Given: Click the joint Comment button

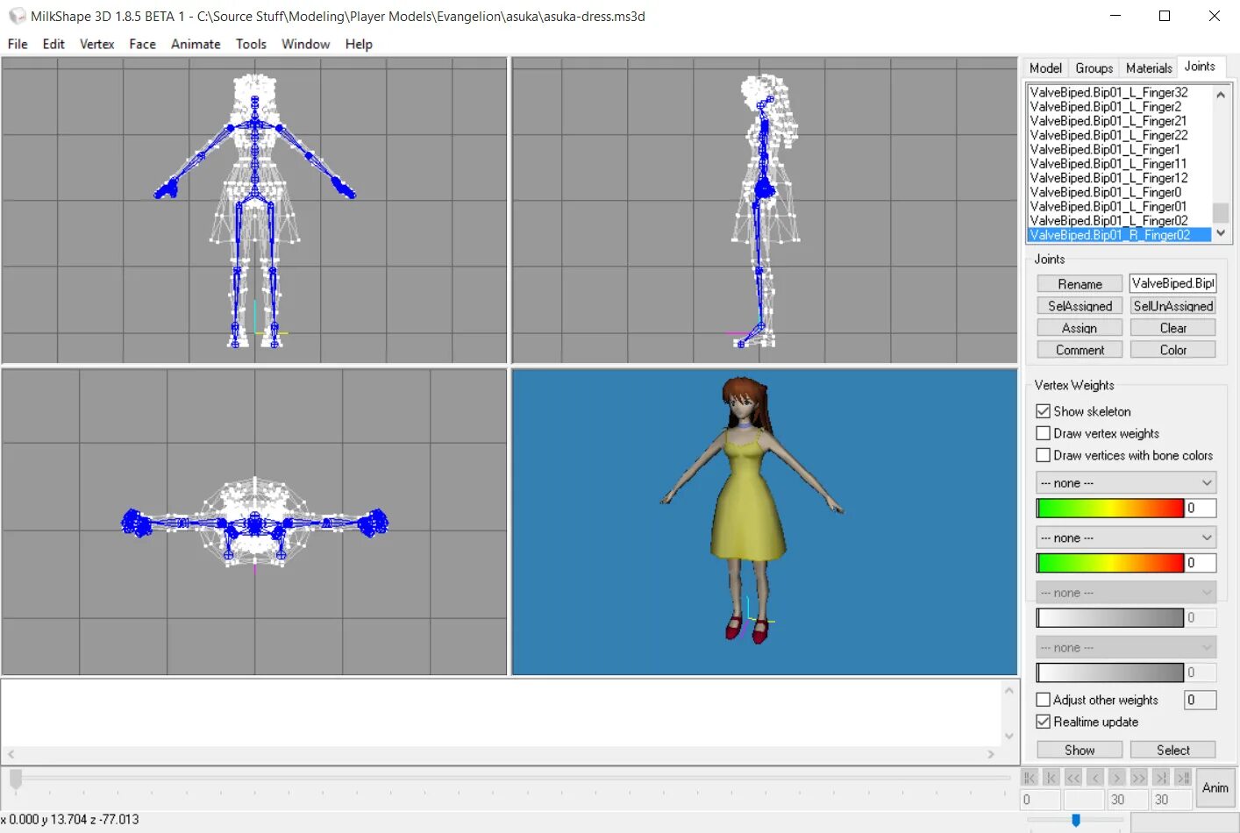Looking at the screenshot, I should tap(1080, 350).
